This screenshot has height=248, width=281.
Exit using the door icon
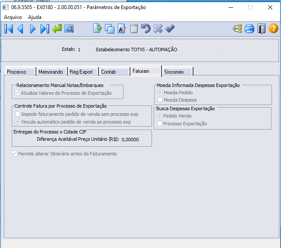coord(262,28)
